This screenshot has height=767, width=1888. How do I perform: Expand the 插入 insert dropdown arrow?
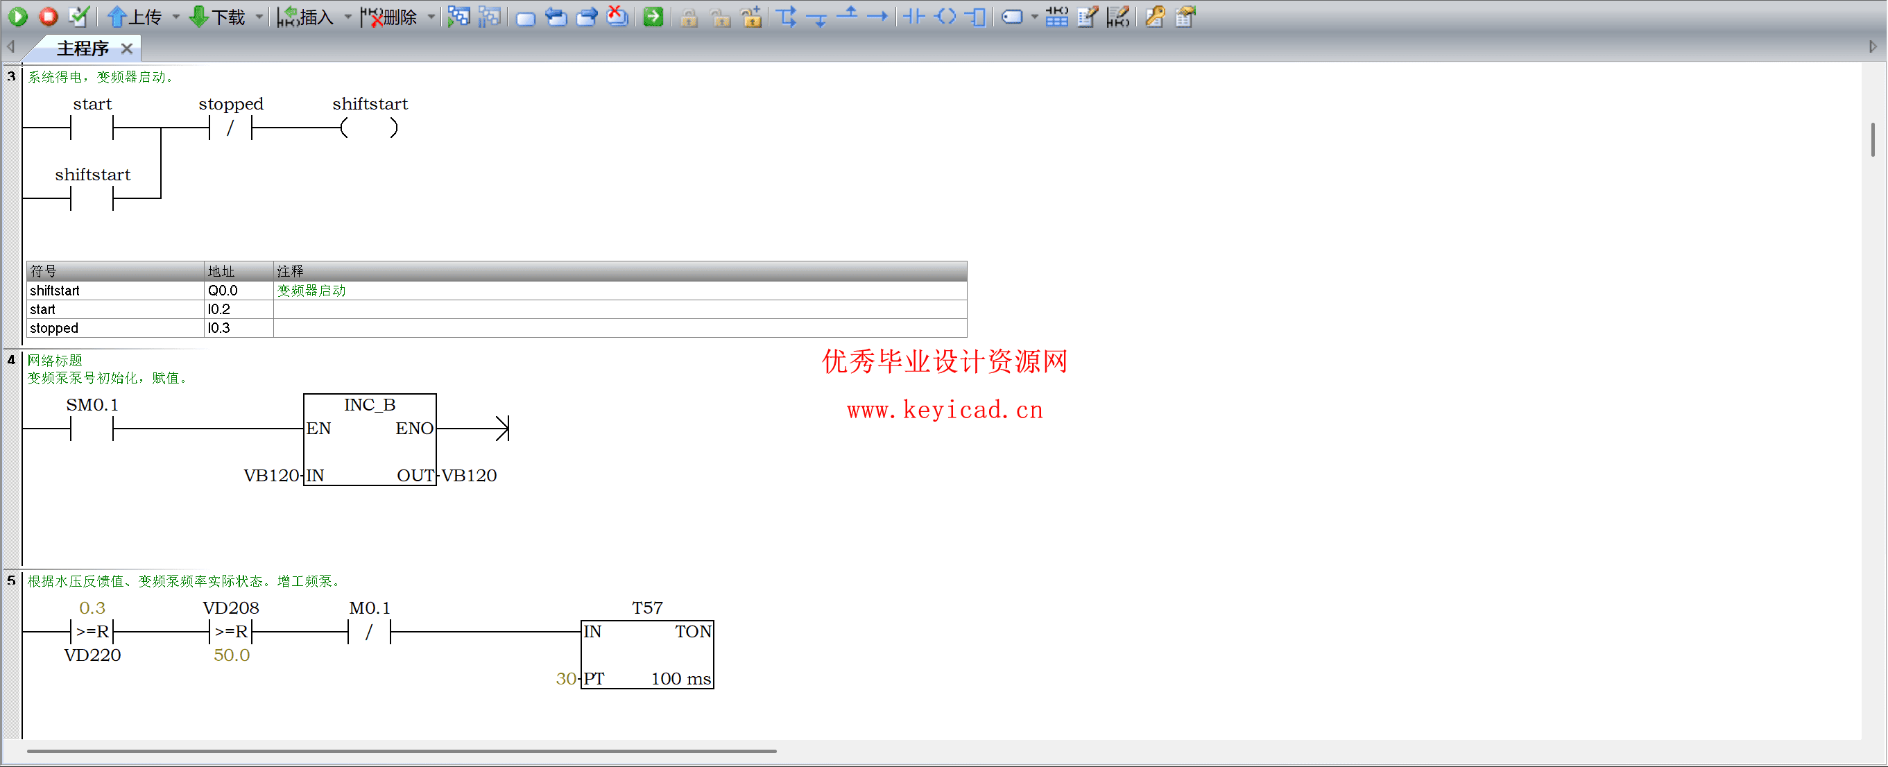[348, 16]
